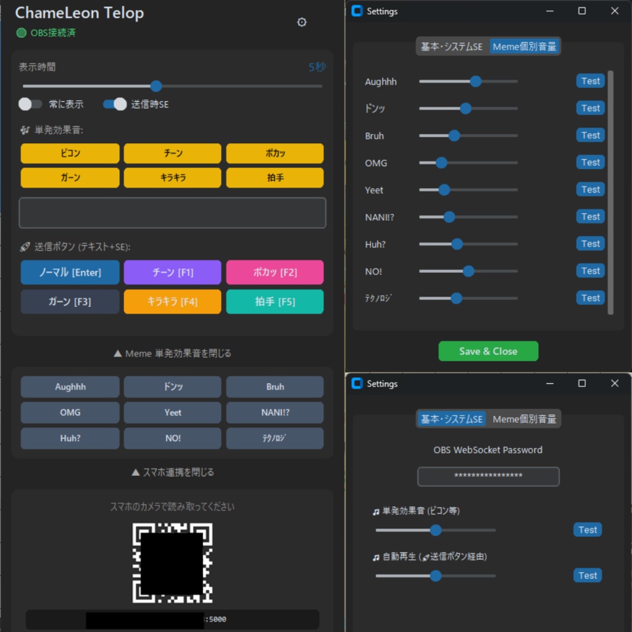Play the テクノロジ meme sound button

275,439
